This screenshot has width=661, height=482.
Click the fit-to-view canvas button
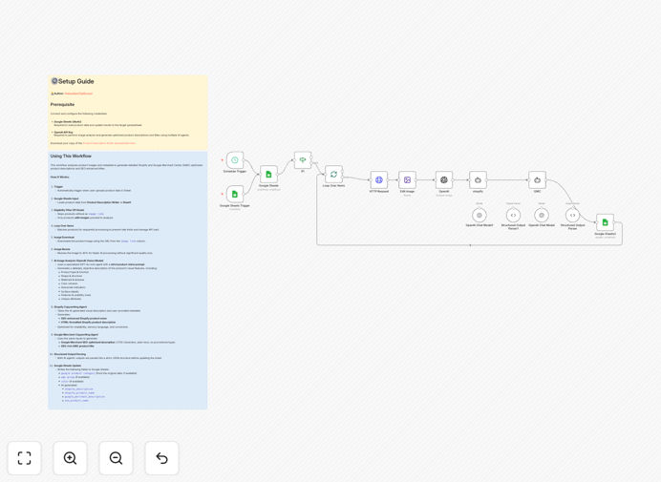[x=25, y=458]
